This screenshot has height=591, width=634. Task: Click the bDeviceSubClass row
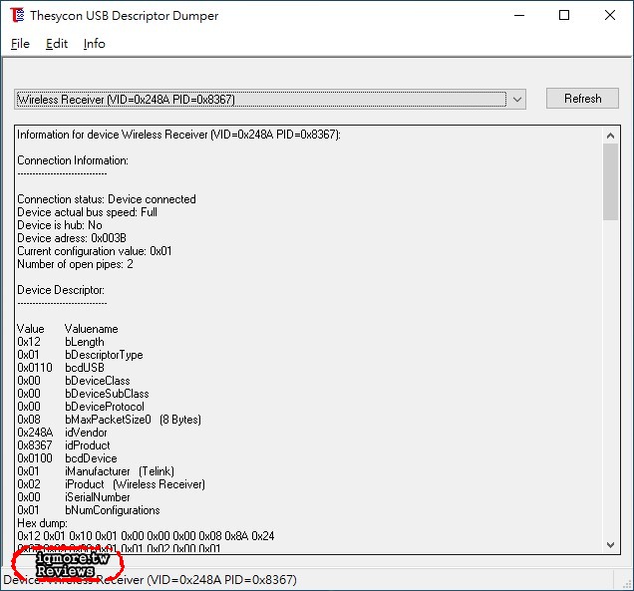tap(83, 394)
